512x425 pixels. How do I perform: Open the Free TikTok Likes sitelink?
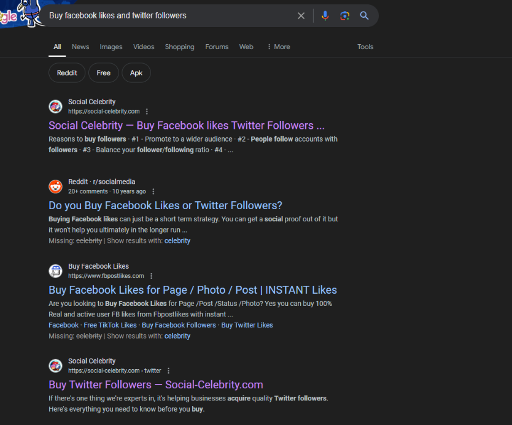click(x=110, y=325)
